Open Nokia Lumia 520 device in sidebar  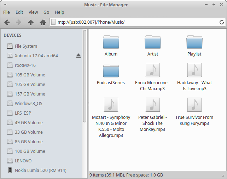click(40, 170)
